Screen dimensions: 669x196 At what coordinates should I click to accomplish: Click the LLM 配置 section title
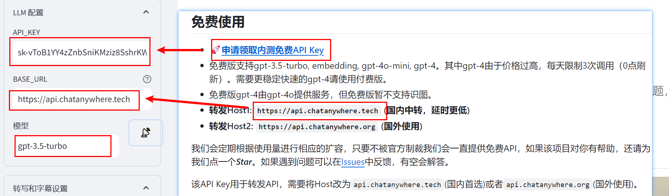tap(28, 13)
